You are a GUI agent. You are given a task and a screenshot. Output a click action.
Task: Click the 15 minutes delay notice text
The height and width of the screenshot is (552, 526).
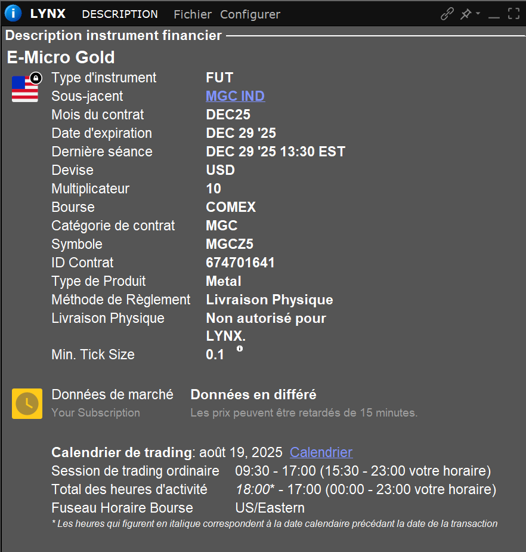[x=304, y=412]
